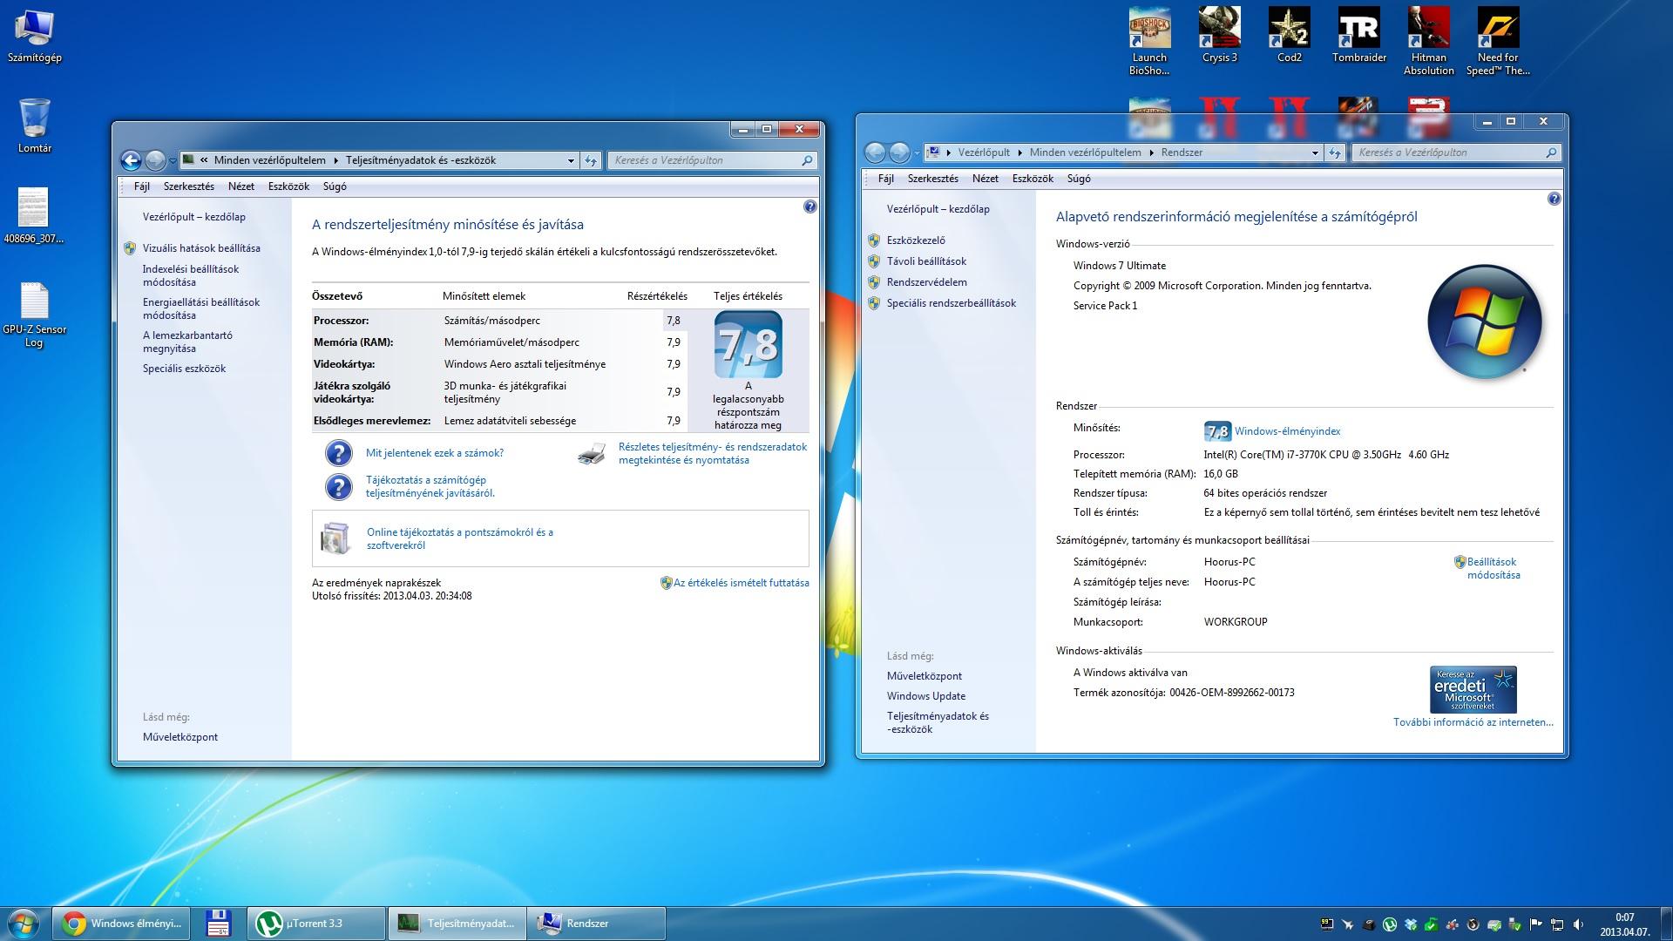
Task: Click the 7,8 Windows-élményindex badge in Rendszer
Action: click(x=1217, y=431)
